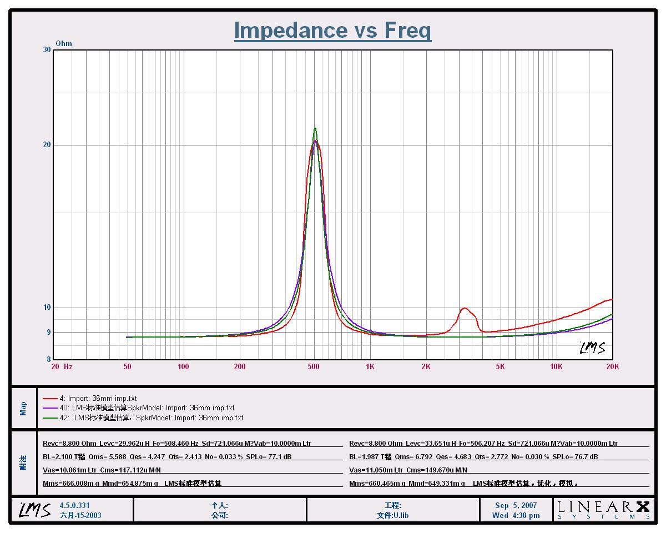Click the LMS logo inside the graph
Image resolution: width=666 pixels, height=533 pixels.
[592, 348]
